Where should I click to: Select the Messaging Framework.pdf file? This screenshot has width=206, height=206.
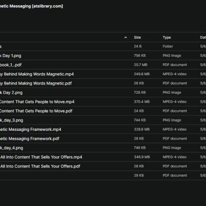[29, 139]
